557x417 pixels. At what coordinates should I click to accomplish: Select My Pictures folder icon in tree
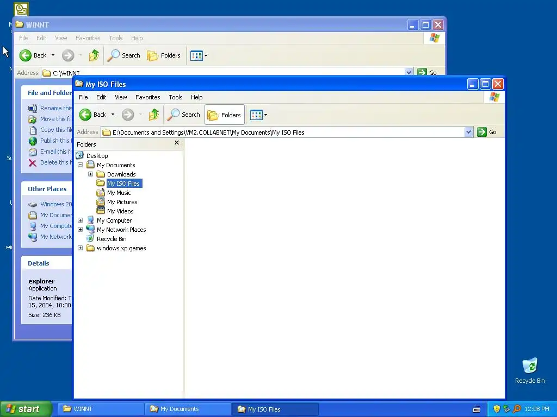(101, 202)
